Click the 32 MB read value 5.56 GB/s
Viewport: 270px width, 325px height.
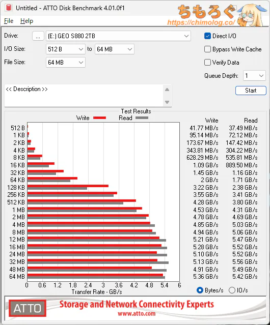[x=245, y=262]
